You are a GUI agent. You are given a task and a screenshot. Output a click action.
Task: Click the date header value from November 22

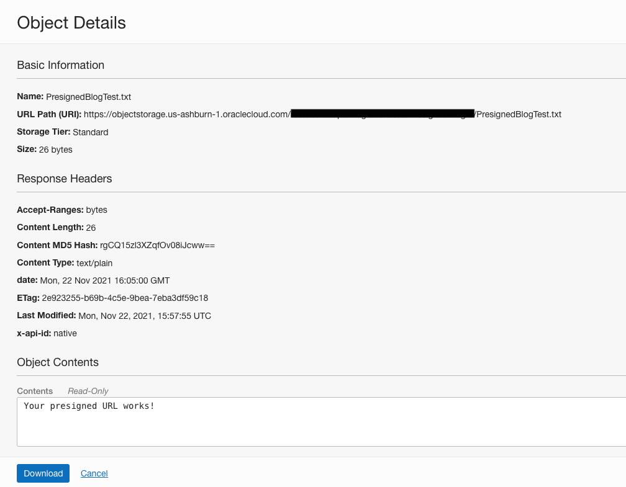pyautogui.click(x=105, y=280)
